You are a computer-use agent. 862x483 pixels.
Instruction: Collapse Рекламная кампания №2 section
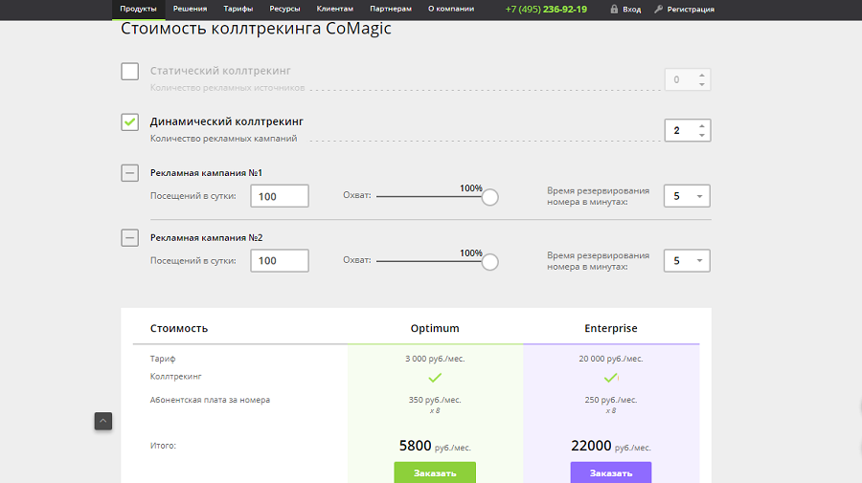pos(129,237)
